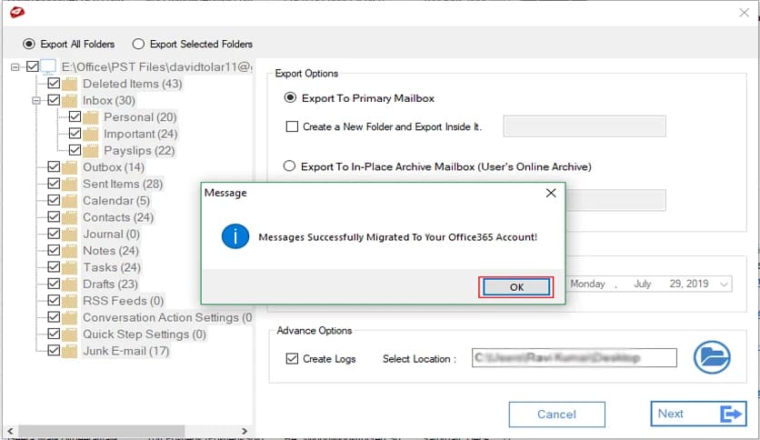Uncheck the Sent Items folder checkbox
760x440 pixels.
54,184
